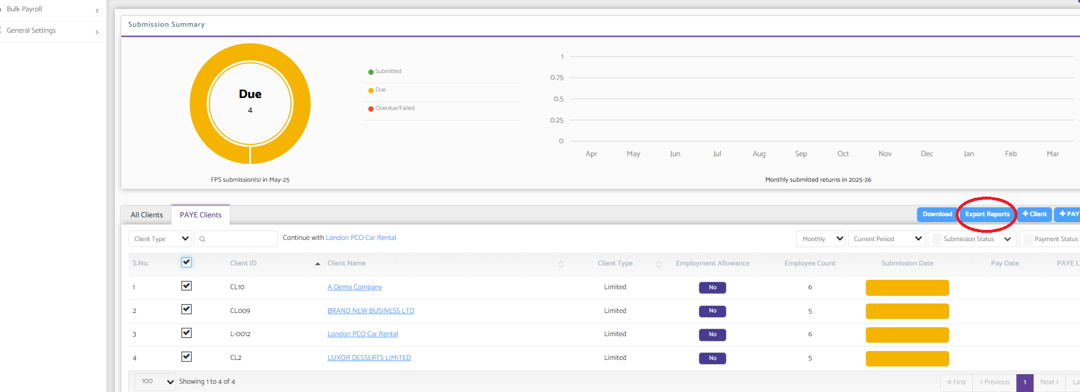The height and width of the screenshot is (392, 1080).
Task: Click yellow submission status bar for London PCO row
Action: pyautogui.click(x=907, y=335)
